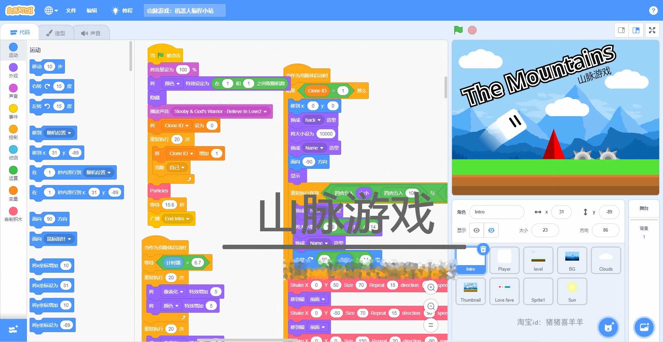Screen dimensions: 663x342
Task: Open the language globe menu
Action: [51, 10]
